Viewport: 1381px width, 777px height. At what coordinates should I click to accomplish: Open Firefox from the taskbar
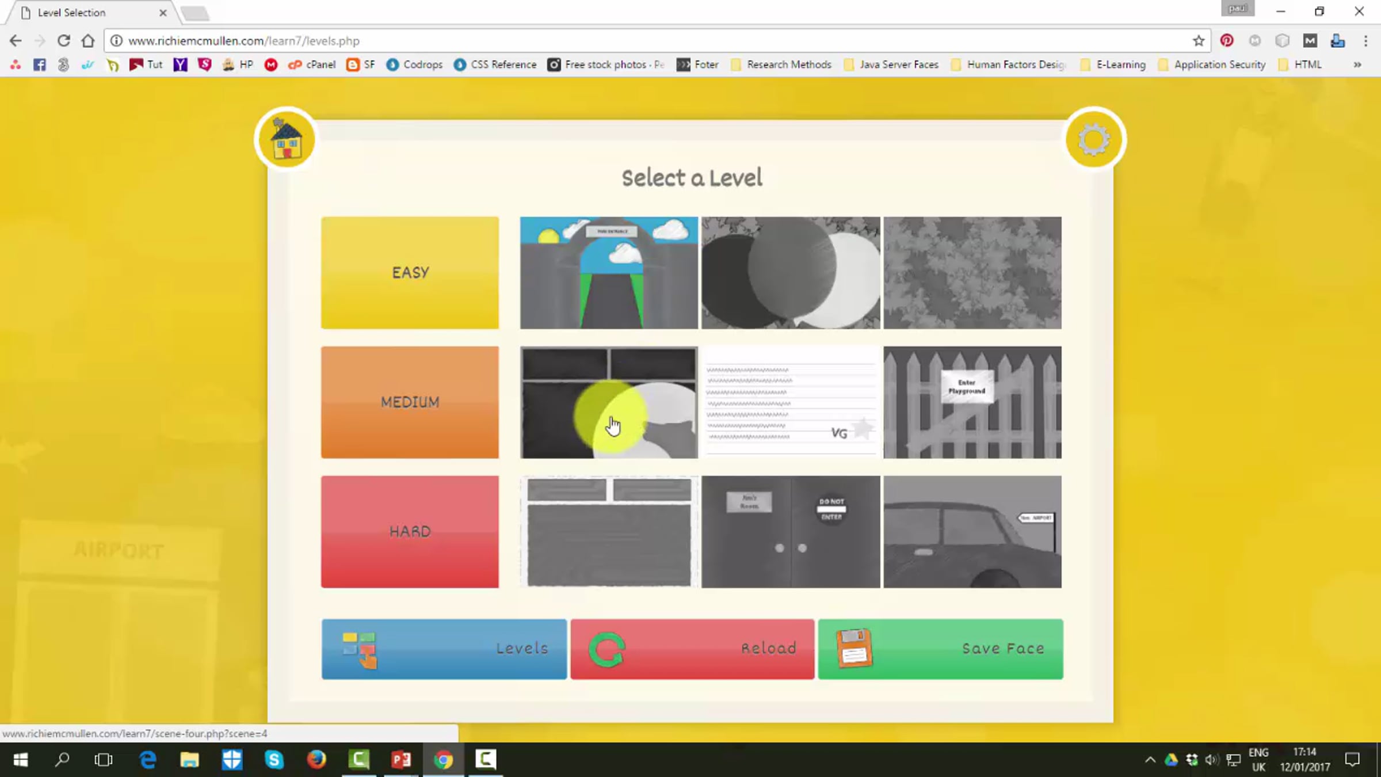pyautogui.click(x=316, y=760)
